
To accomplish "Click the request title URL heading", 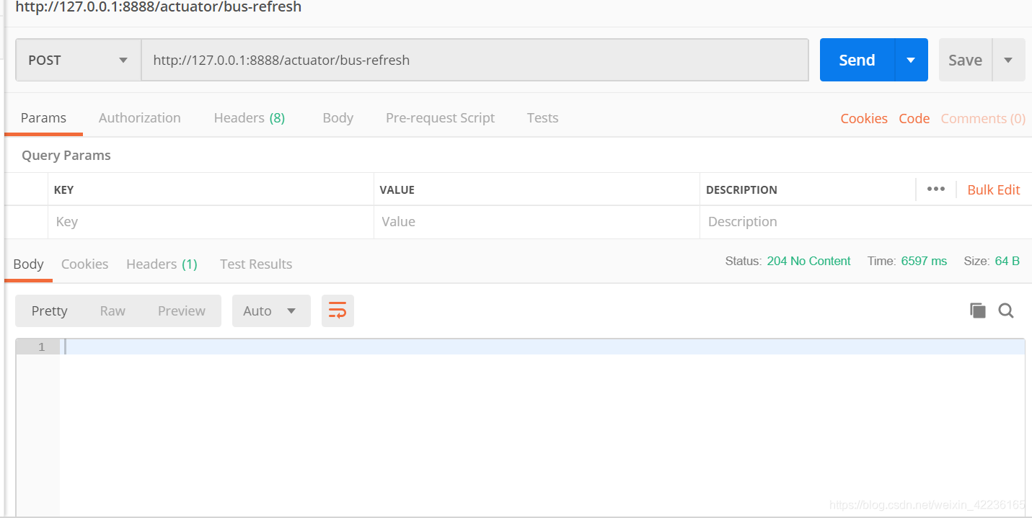I will click(x=159, y=7).
